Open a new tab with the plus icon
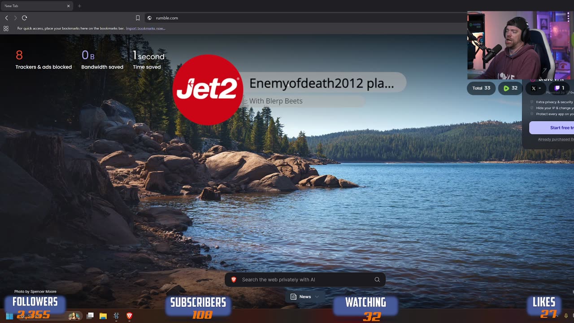 tap(79, 6)
